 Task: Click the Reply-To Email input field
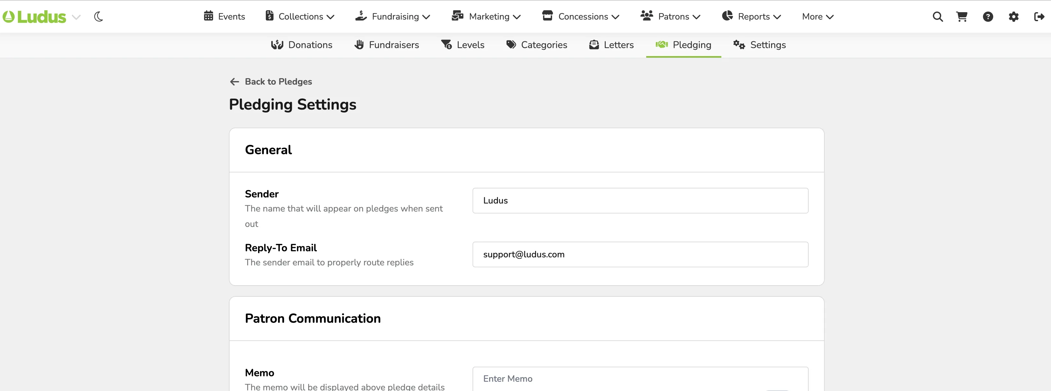click(x=640, y=254)
